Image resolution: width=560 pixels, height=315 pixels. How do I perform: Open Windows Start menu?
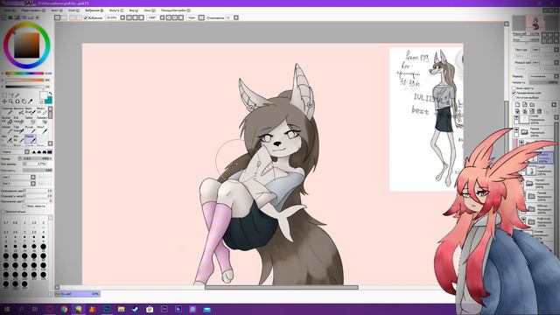click(x=6, y=309)
